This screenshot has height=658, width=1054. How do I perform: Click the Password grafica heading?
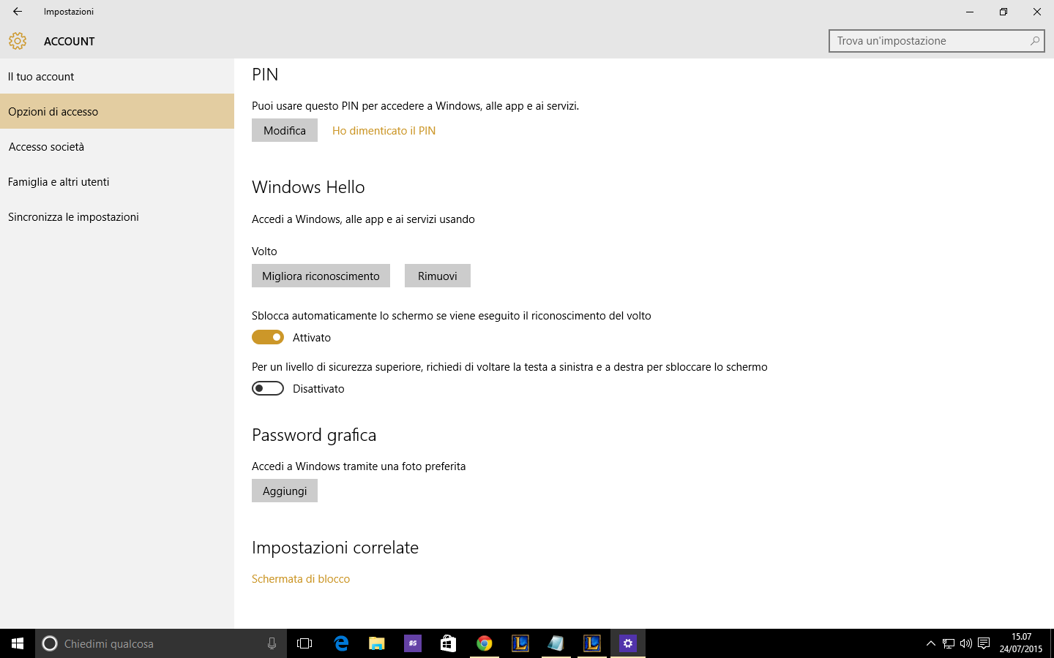[x=314, y=435]
